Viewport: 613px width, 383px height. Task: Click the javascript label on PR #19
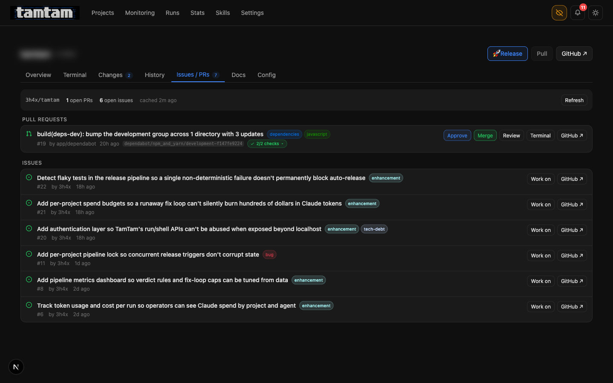[x=317, y=134]
